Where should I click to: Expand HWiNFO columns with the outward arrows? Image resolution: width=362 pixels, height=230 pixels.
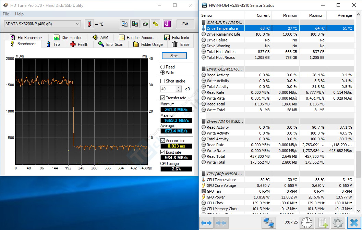click(206, 223)
